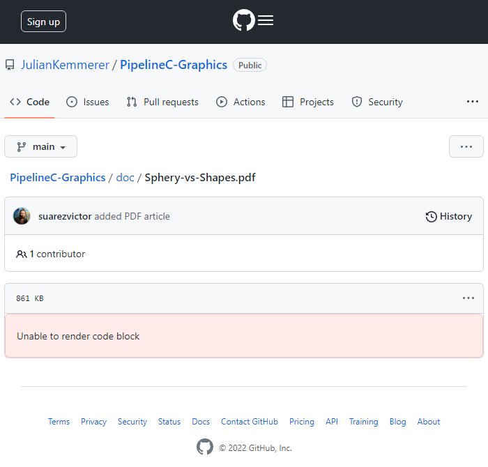488x467 pixels.
Task: Switch to the Code tab
Action: pos(29,102)
